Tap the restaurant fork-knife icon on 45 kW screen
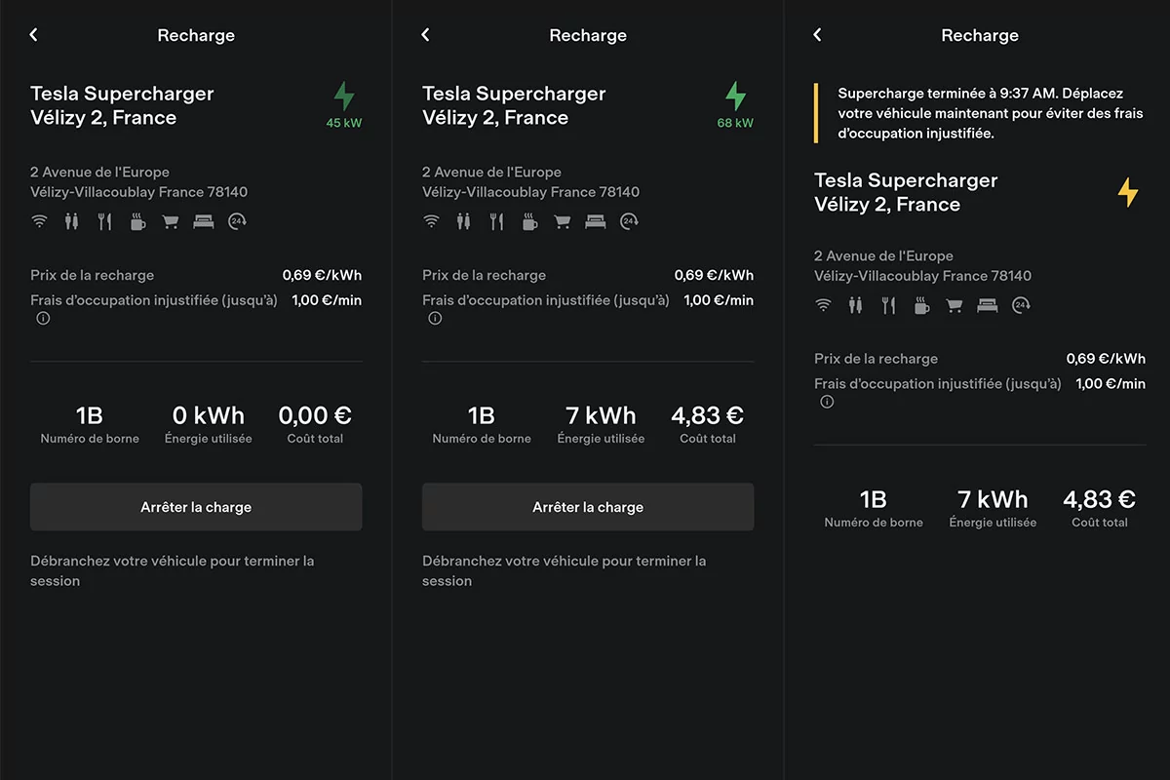Image resolution: width=1170 pixels, height=780 pixels. click(x=104, y=221)
